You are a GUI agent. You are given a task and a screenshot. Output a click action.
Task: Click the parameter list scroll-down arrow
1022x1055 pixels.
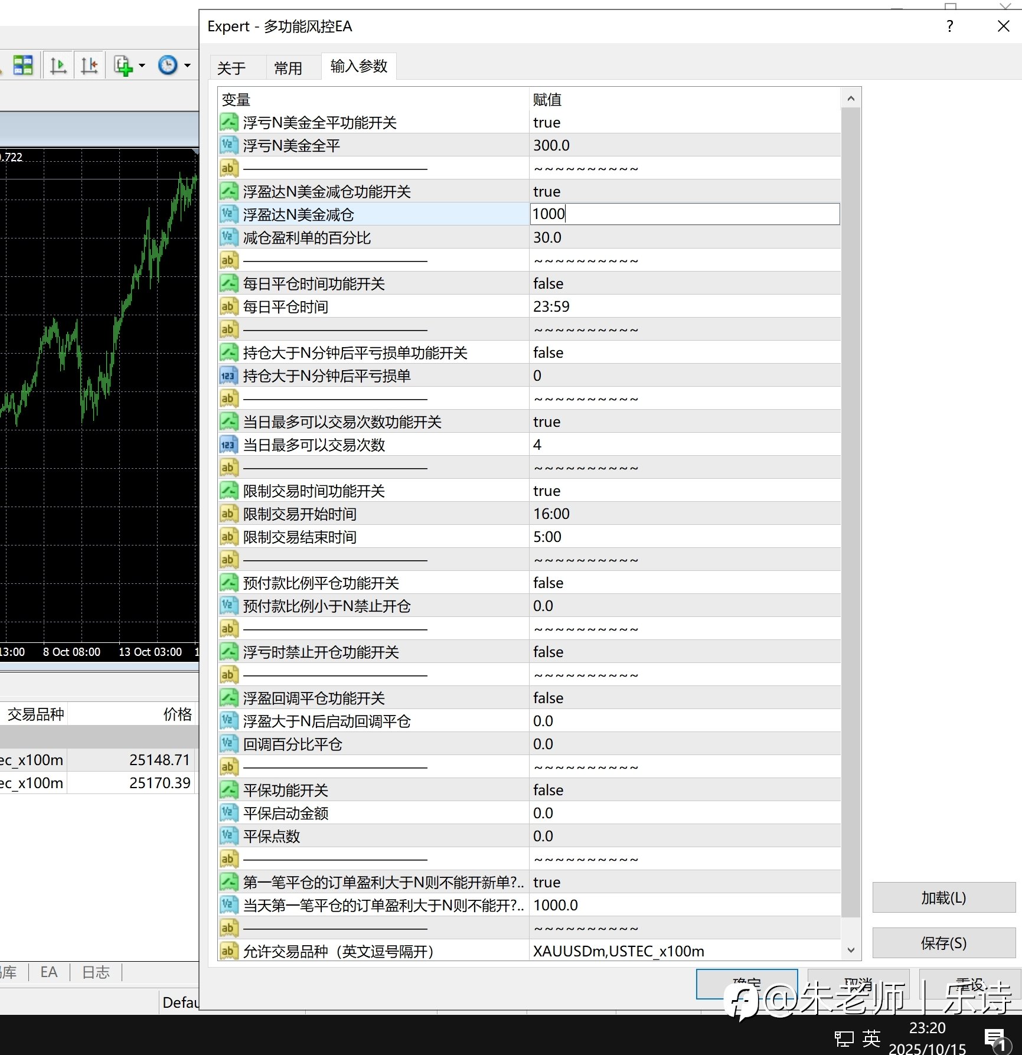point(851,950)
